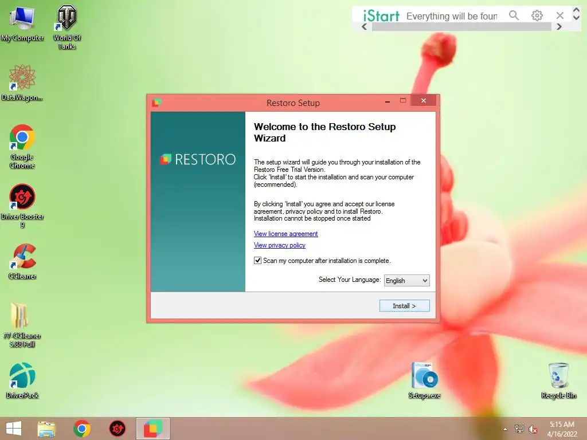Click iStart horizontal scrollbar track
Image resolution: width=587 pixels, height=440 pixels.
461,26
